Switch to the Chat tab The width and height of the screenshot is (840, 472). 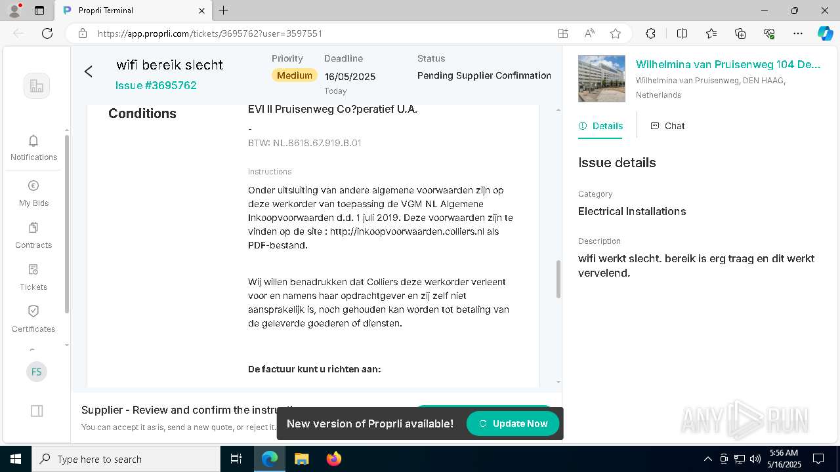tap(667, 126)
